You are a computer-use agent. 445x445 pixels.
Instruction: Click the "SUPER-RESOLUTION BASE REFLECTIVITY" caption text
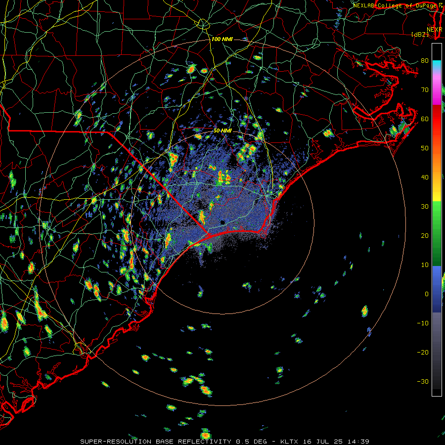pyautogui.click(x=156, y=442)
